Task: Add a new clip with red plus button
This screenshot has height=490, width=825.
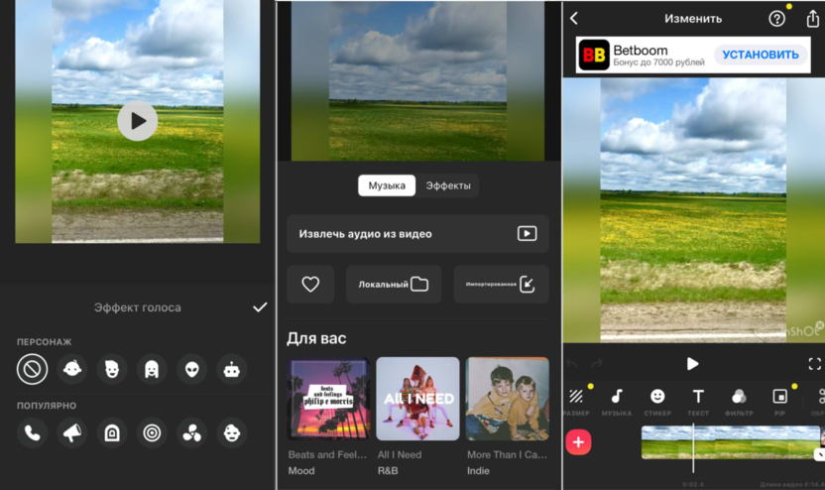Action: (578, 442)
